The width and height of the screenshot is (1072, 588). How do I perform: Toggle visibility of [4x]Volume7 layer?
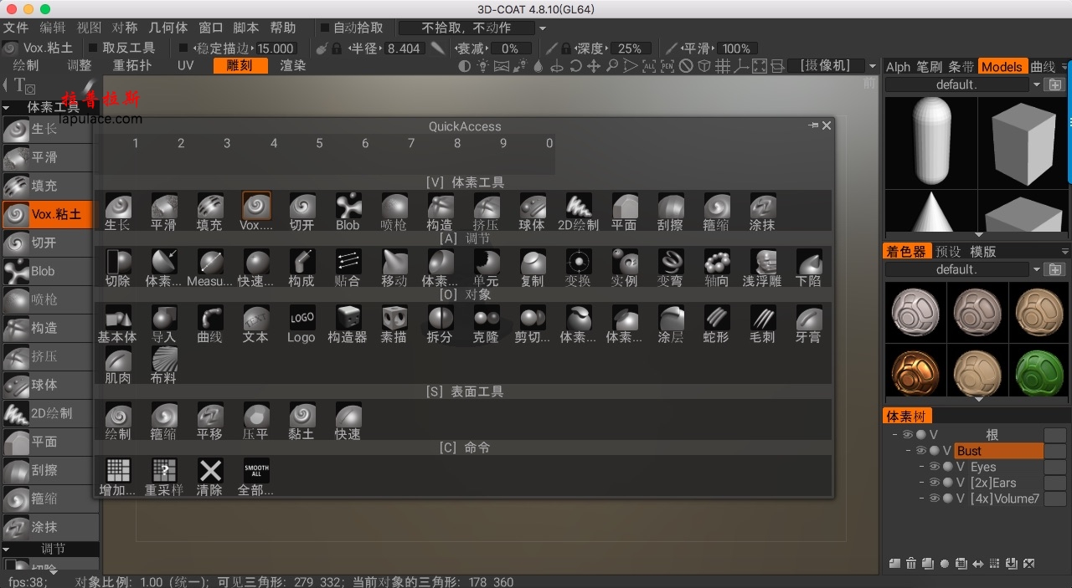click(935, 499)
